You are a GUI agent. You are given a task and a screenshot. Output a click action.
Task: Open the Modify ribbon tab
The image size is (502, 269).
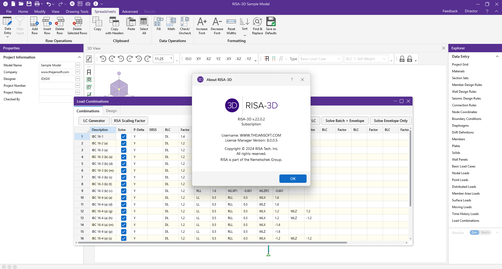(x=40, y=11)
